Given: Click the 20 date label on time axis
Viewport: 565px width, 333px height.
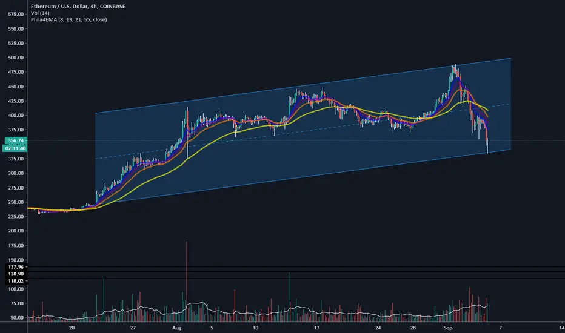Looking at the screenshot, I should click(x=72, y=328).
